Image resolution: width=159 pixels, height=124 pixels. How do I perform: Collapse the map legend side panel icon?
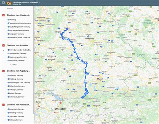pos(3,2)
